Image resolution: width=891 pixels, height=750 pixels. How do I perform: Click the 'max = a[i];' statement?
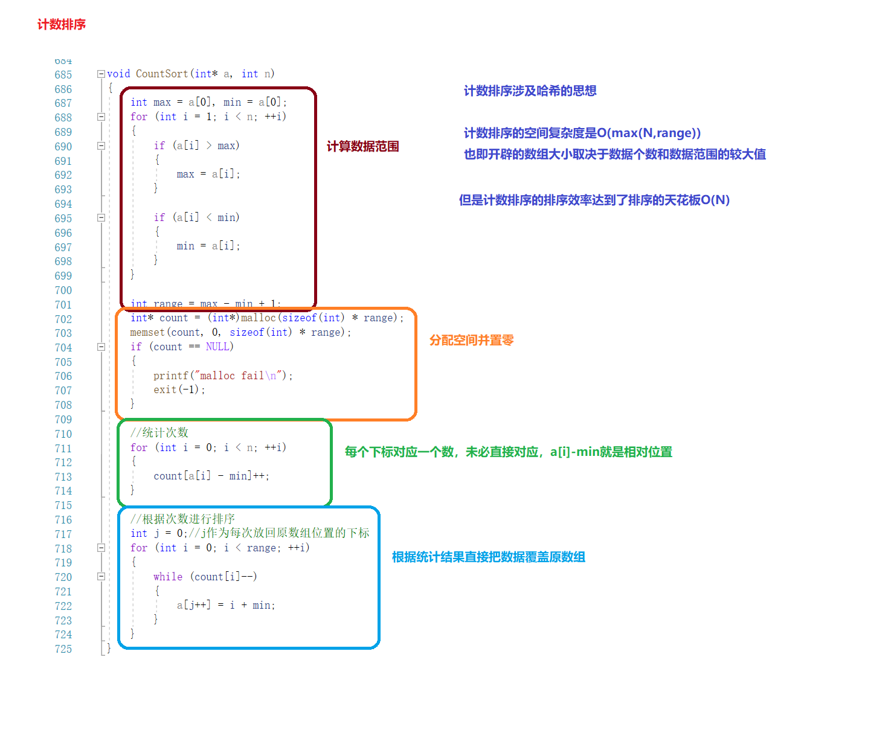pos(208,174)
